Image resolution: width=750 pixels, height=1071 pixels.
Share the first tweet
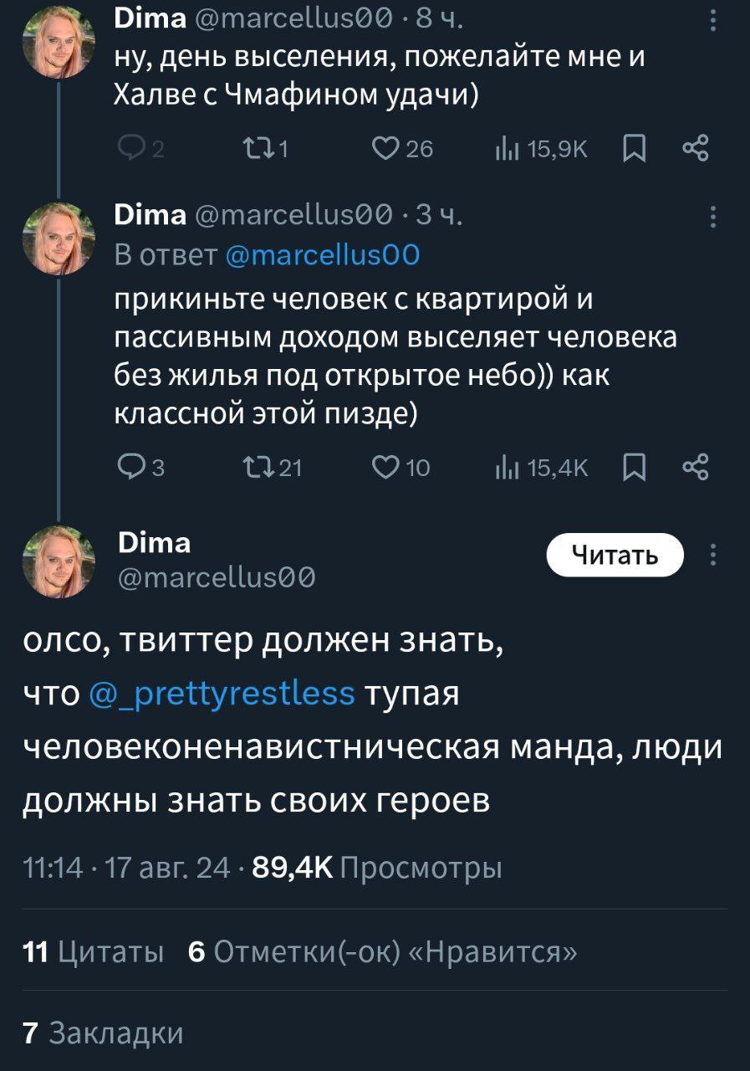695,149
